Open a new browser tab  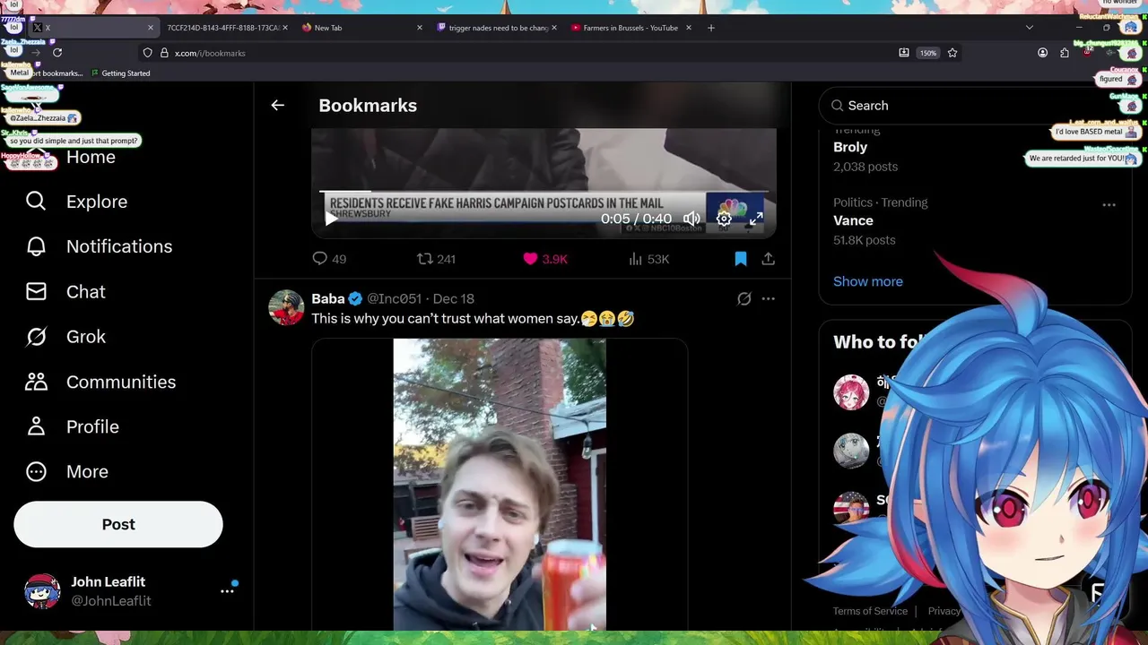(711, 28)
